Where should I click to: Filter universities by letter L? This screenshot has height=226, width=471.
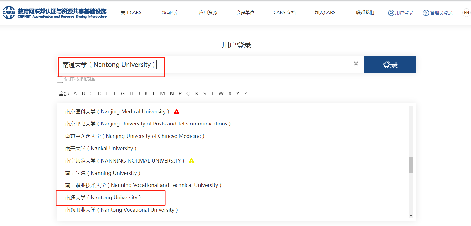(154, 94)
